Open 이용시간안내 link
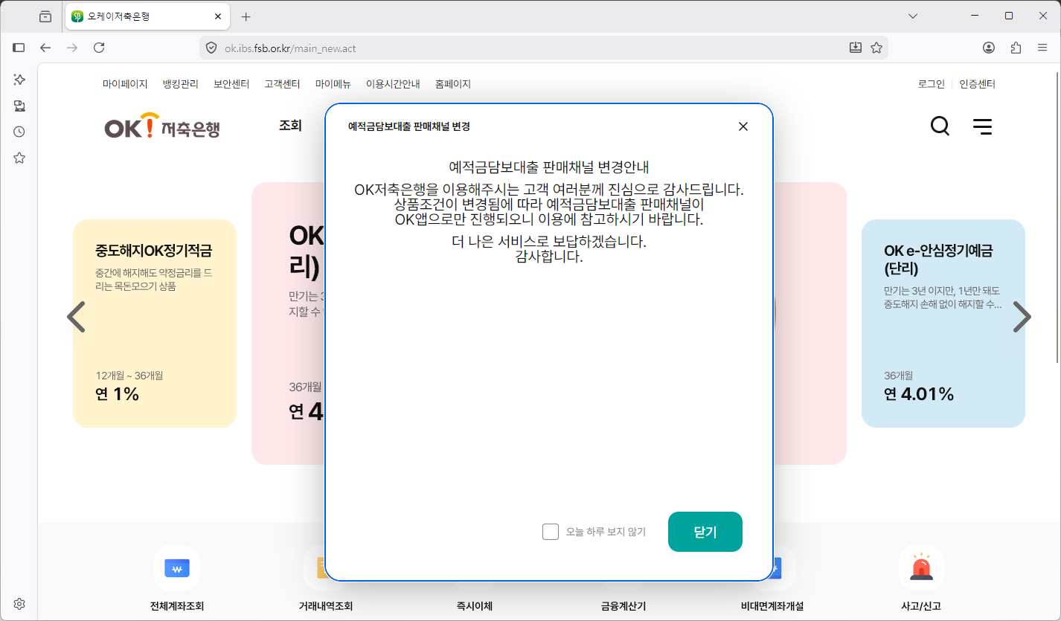Viewport: 1061px width, 621px height. click(393, 84)
